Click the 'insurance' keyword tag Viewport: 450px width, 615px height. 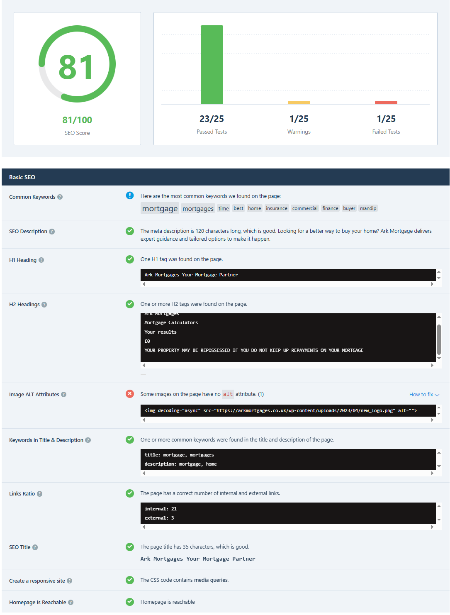pyautogui.click(x=277, y=208)
